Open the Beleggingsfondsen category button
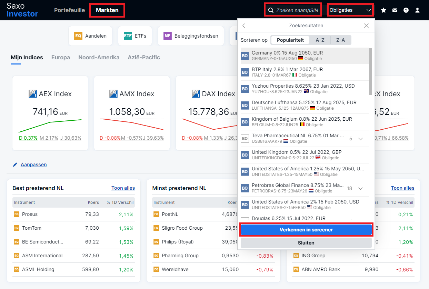 [191, 36]
